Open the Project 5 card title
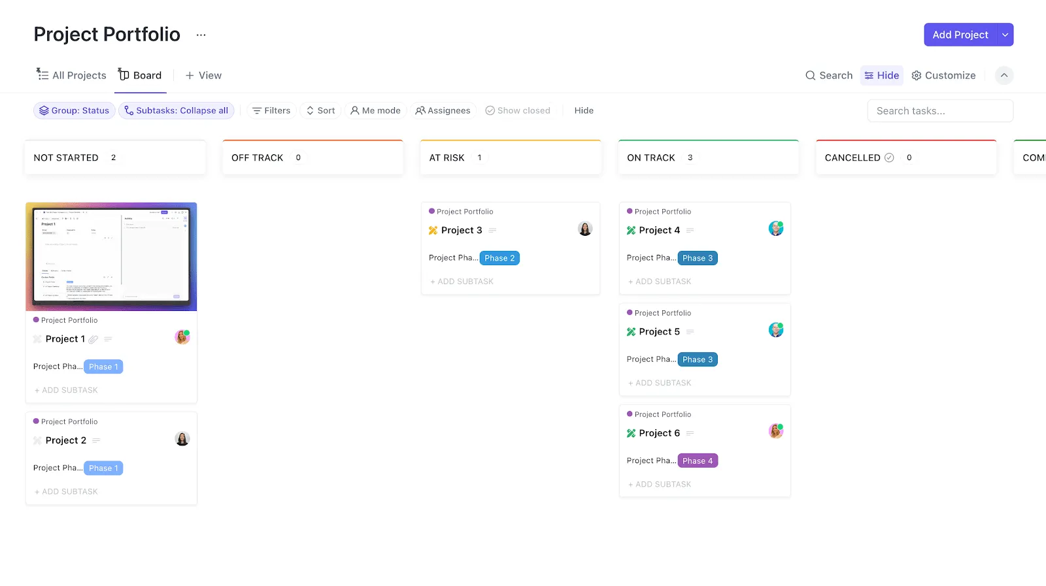This screenshot has height=586, width=1046. pos(660,331)
